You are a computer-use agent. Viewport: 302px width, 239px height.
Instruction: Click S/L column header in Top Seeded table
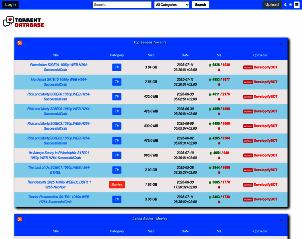(x=219, y=55)
